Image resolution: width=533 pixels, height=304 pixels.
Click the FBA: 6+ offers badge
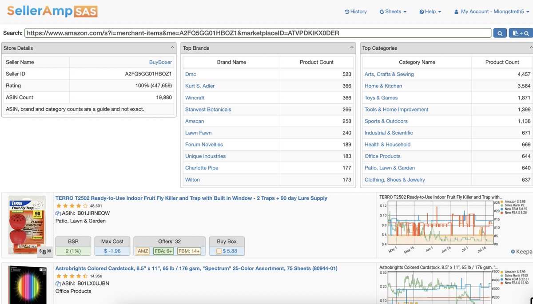pyautogui.click(x=164, y=251)
